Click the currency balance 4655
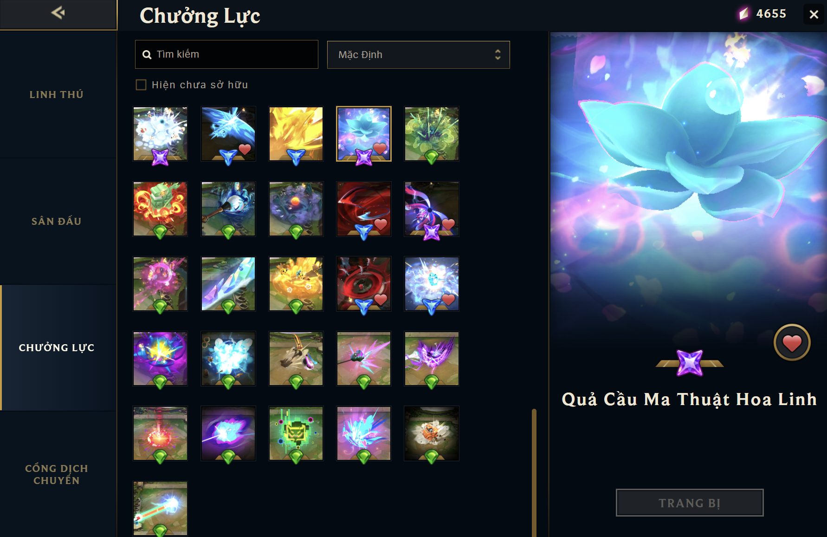The width and height of the screenshot is (827, 537). coord(771,13)
